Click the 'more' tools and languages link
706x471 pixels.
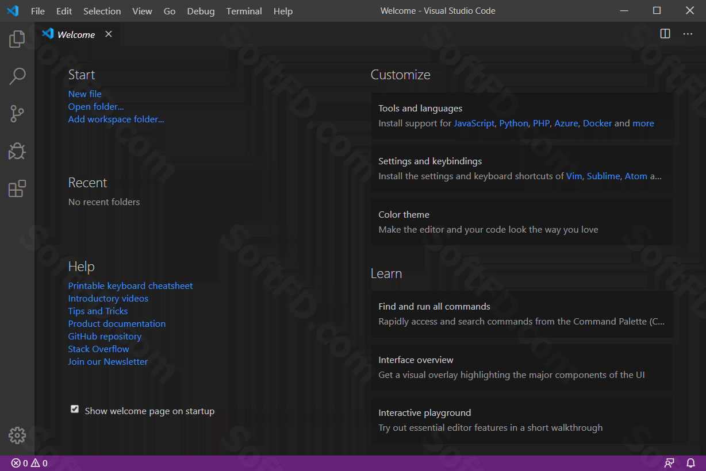643,123
